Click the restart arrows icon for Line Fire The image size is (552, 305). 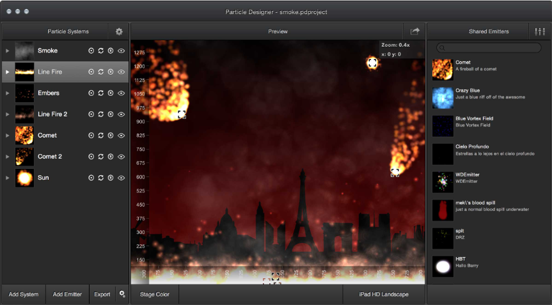click(100, 72)
